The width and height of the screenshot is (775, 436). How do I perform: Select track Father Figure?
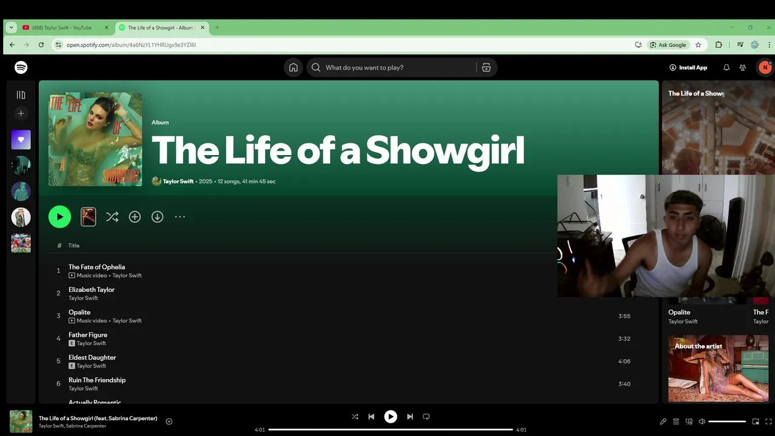click(88, 335)
